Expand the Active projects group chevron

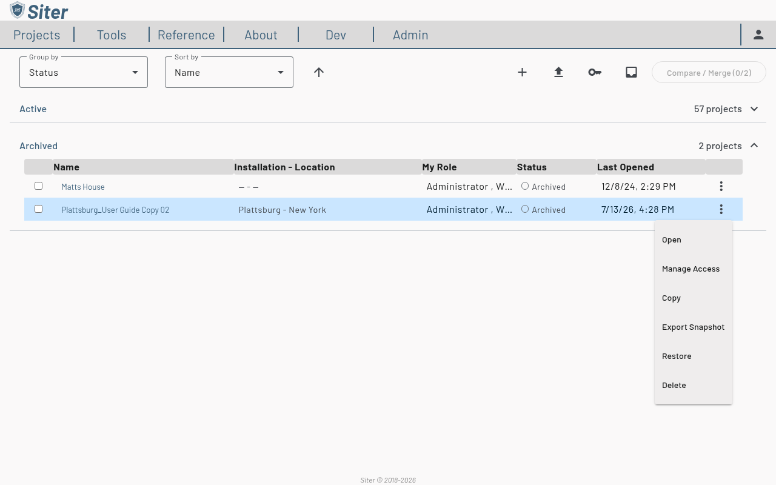(x=754, y=109)
